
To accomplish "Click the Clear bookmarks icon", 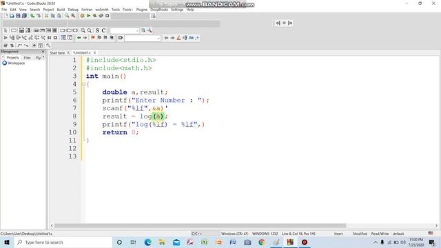I will (x=112, y=38).
